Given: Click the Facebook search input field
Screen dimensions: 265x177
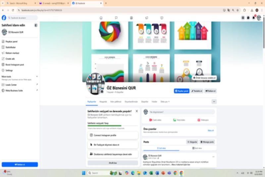Looking at the screenshot, I should coord(23,18).
